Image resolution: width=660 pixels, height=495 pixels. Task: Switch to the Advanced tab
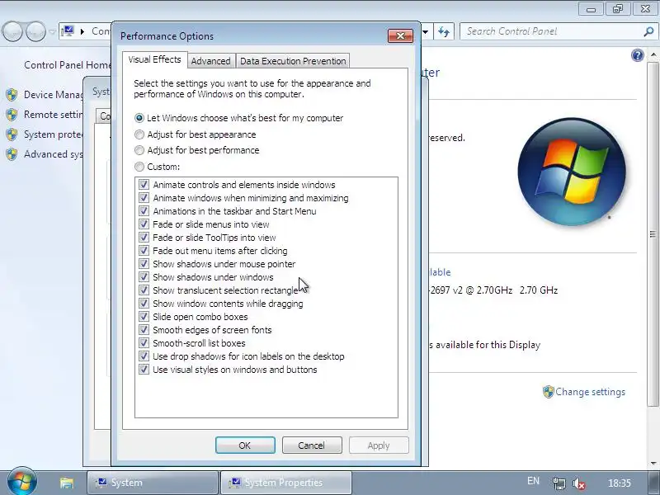point(211,61)
